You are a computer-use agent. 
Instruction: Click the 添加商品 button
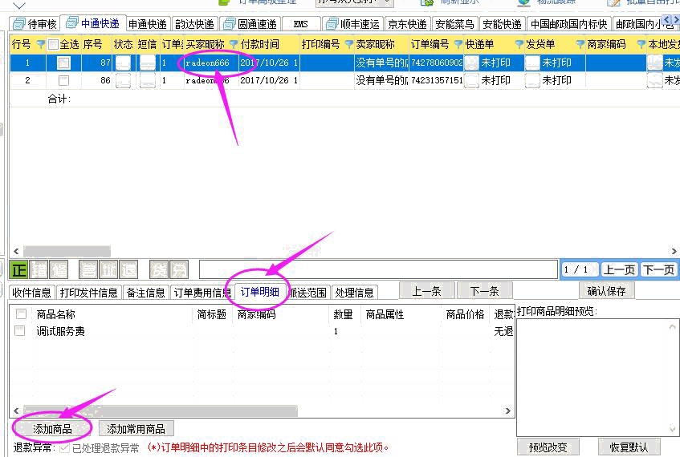[52, 429]
